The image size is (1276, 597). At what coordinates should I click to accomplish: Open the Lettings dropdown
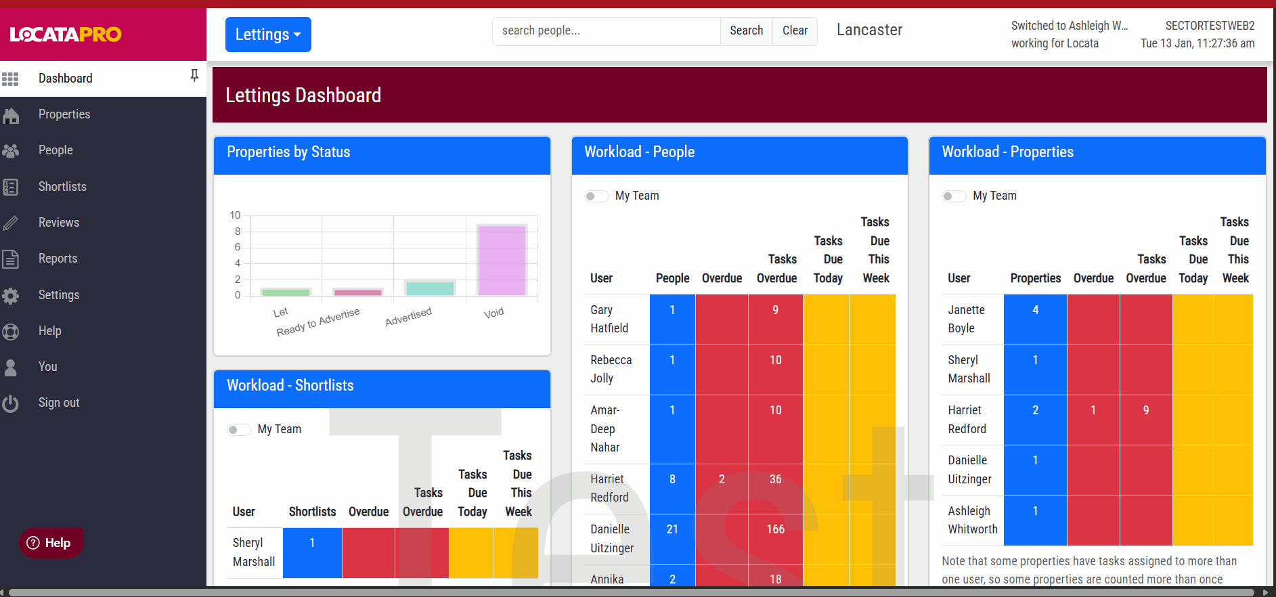(x=268, y=35)
